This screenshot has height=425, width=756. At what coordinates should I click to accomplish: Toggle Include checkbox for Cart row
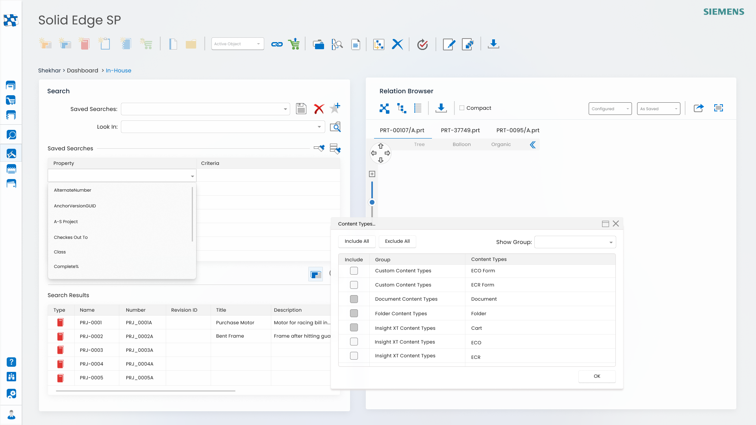click(x=354, y=327)
